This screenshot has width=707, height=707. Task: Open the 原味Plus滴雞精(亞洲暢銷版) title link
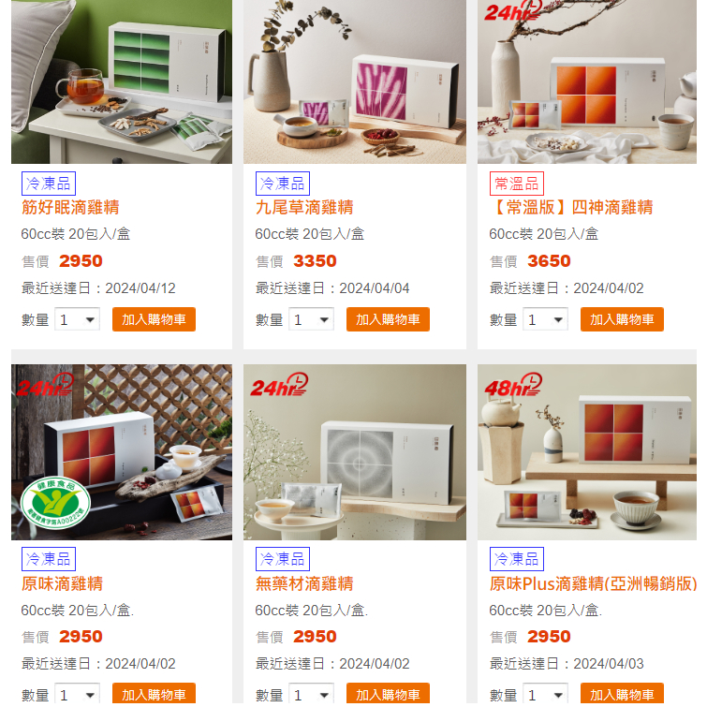pos(593,583)
